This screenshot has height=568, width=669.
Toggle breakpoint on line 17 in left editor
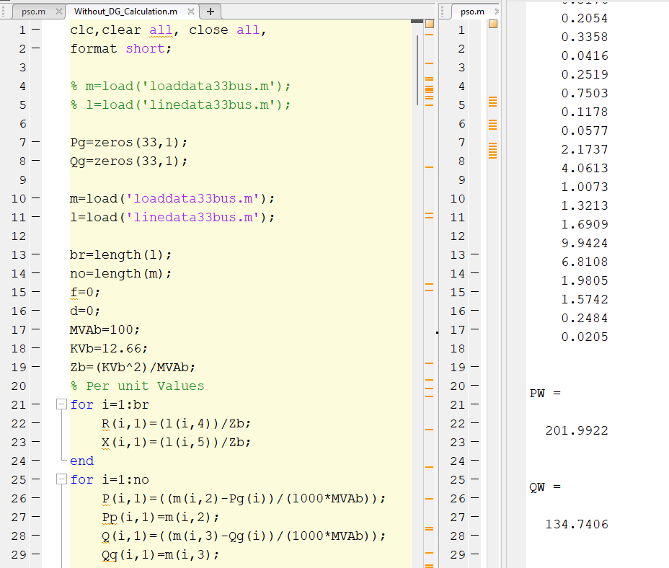(x=36, y=329)
